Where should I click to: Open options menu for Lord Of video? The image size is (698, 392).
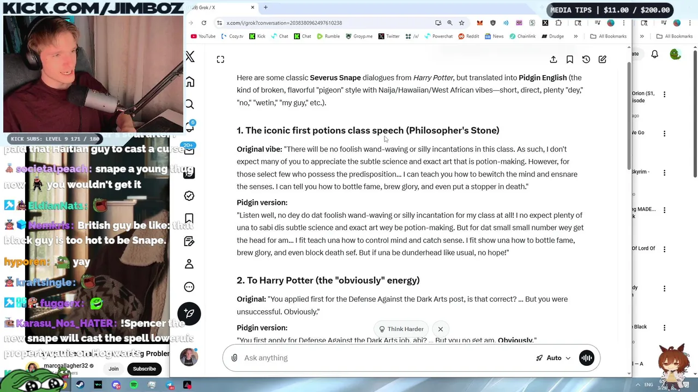[x=664, y=249]
